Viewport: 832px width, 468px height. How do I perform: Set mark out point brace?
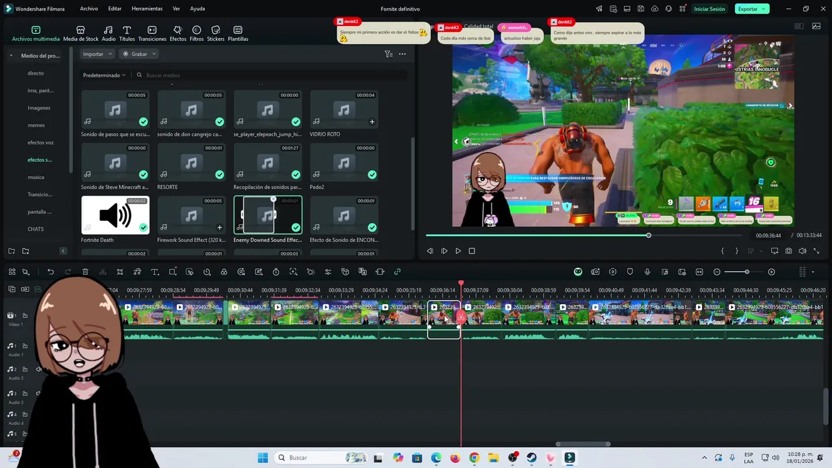pos(736,251)
